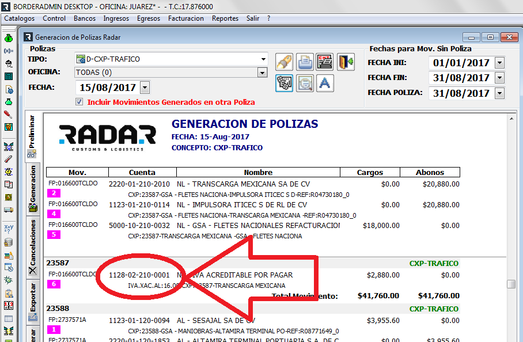Image resolution: width=523 pixels, height=342 pixels.
Task: Click the red screwdriver sidebar icon
Action: click(8, 115)
